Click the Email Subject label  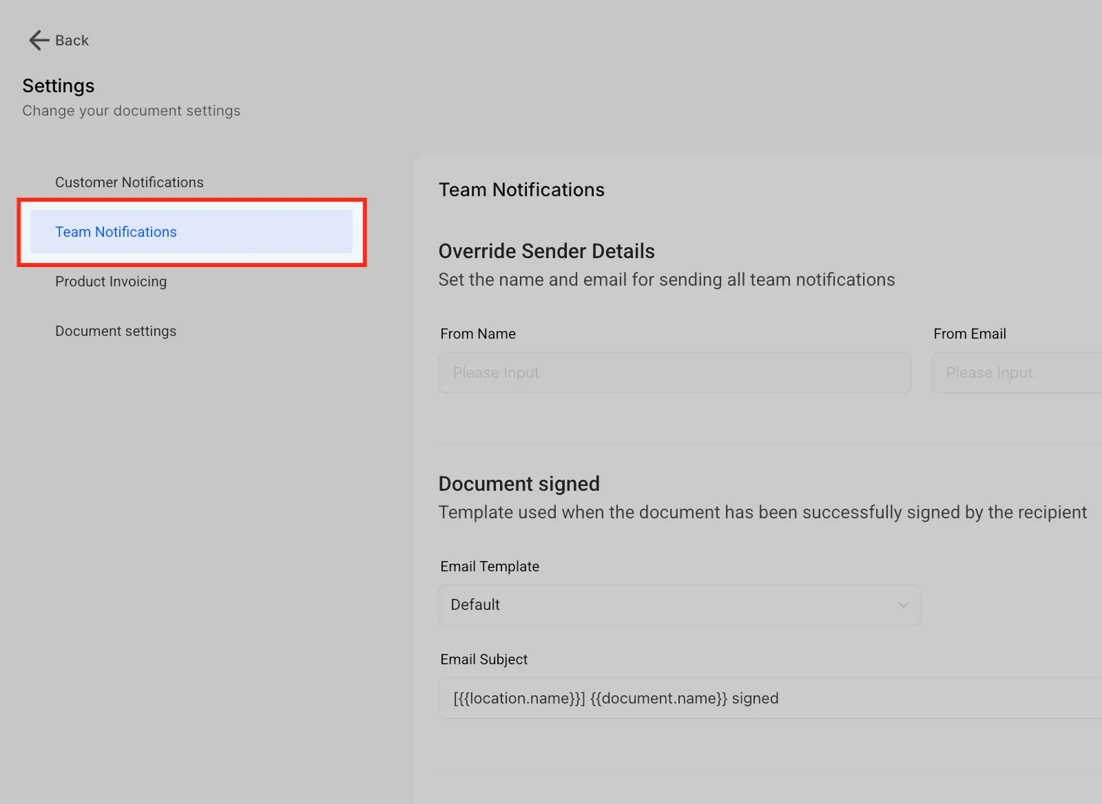pos(484,659)
